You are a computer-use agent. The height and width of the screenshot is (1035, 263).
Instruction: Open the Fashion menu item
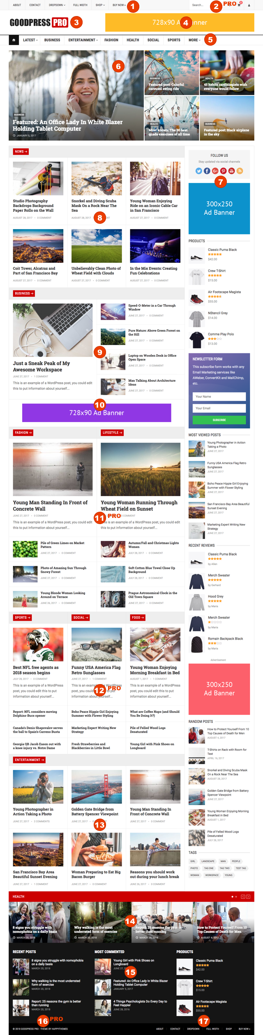click(111, 40)
